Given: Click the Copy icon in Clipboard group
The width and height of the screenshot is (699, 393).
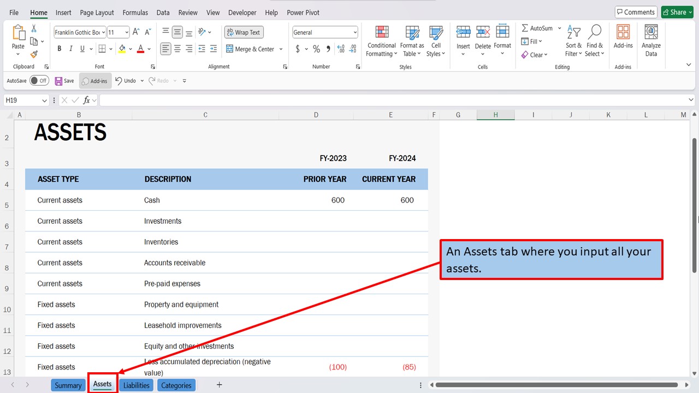Looking at the screenshot, I should pos(34,41).
